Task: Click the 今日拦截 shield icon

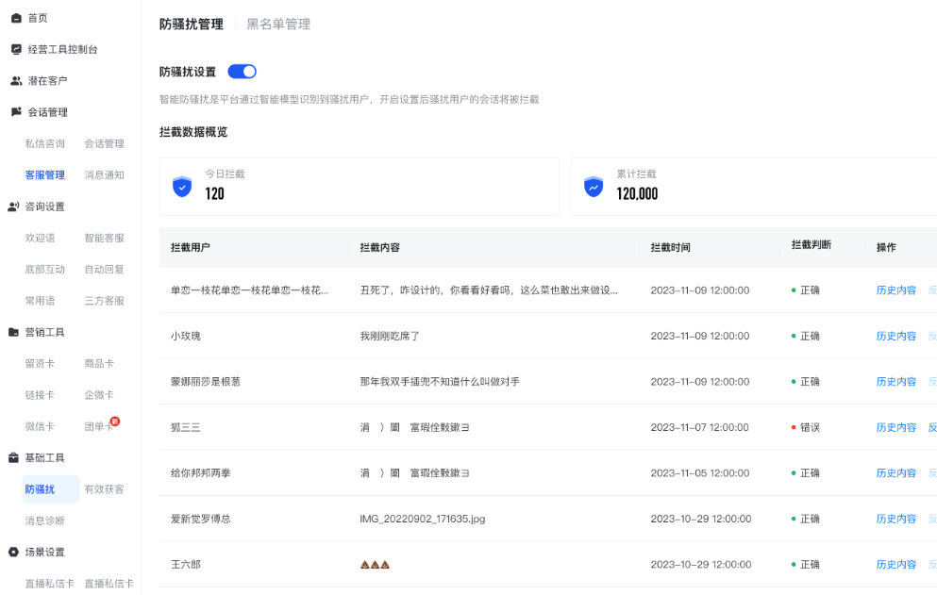Action: pos(182,187)
